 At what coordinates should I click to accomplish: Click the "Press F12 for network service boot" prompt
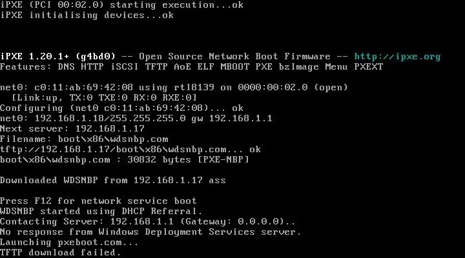coord(98,201)
